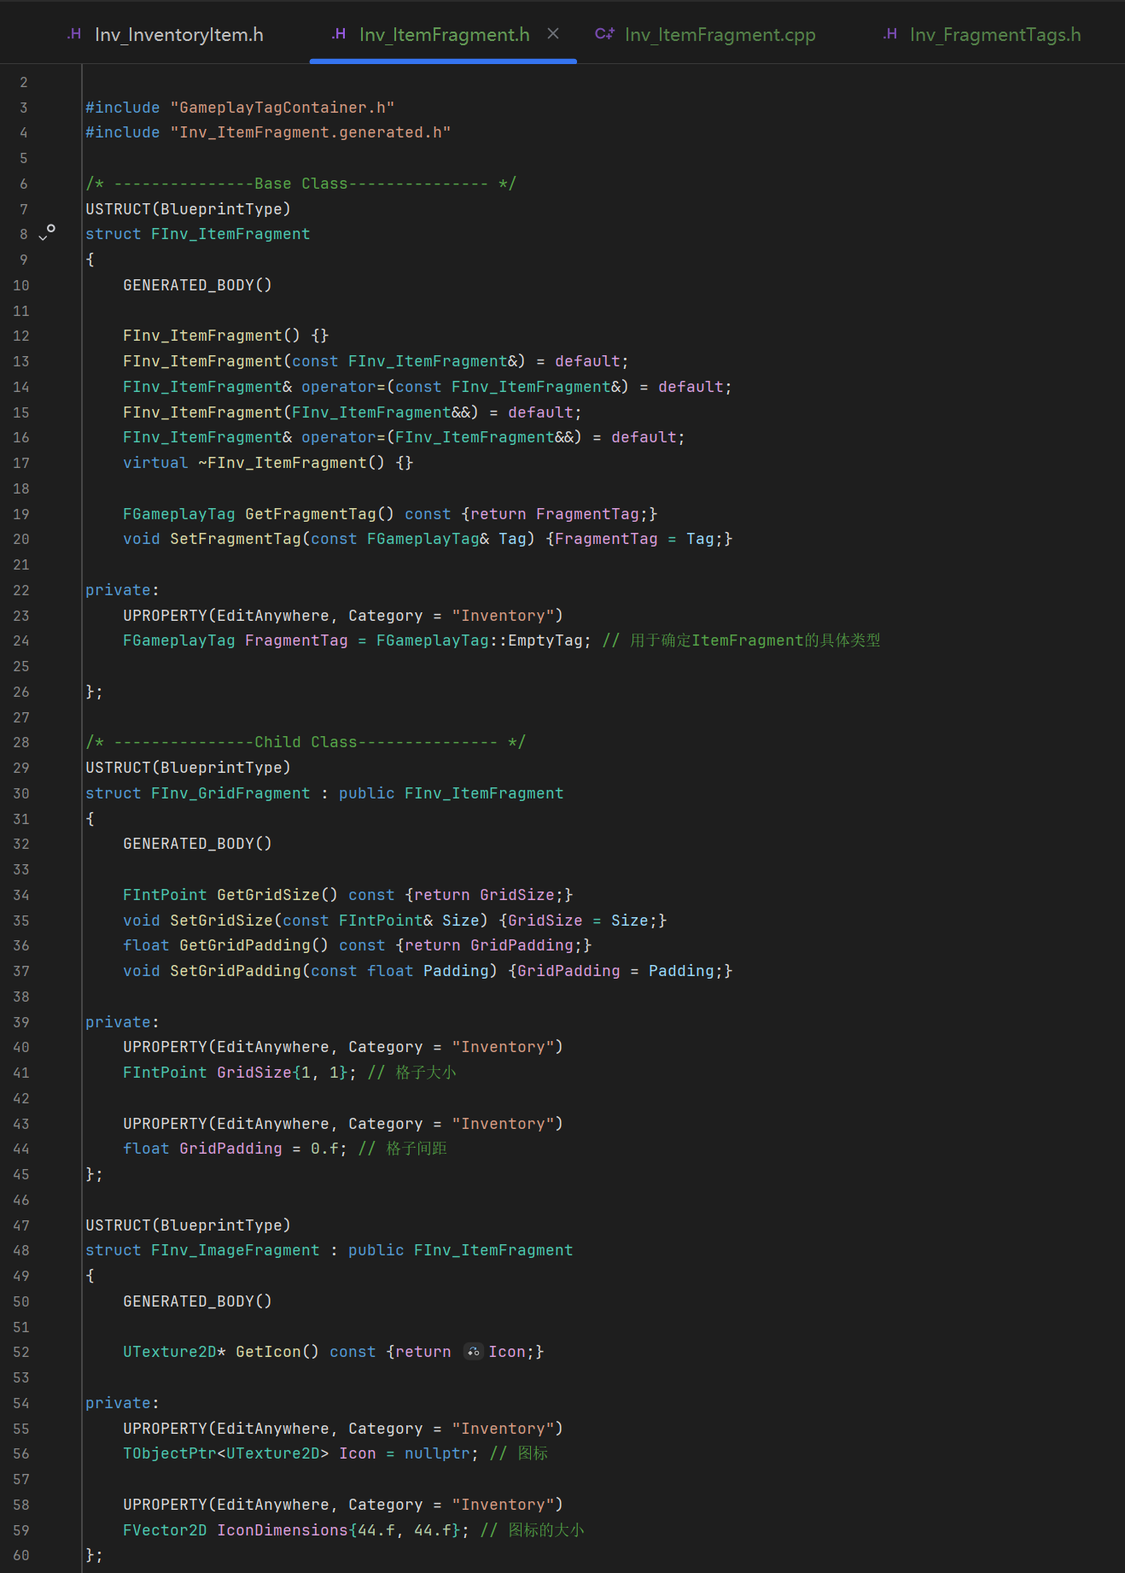The height and width of the screenshot is (1573, 1125).
Task: Click private: on line 39
Action: 122,1022
